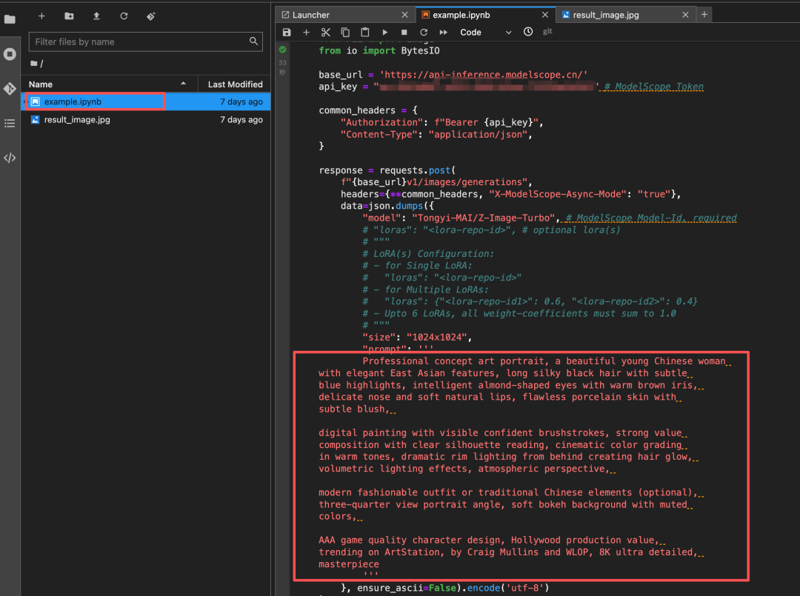Open table of contents sidebar panel
This screenshot has height=596, width=800.
pyautogui.click(x=10, y=123)
